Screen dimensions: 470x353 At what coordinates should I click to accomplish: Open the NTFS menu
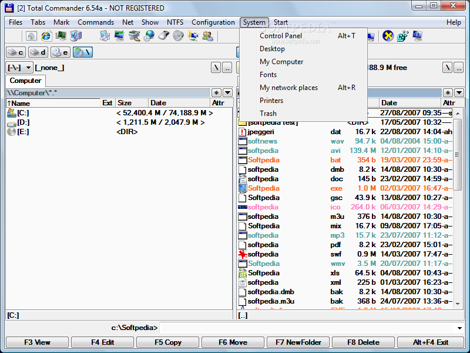coord(175,22)
